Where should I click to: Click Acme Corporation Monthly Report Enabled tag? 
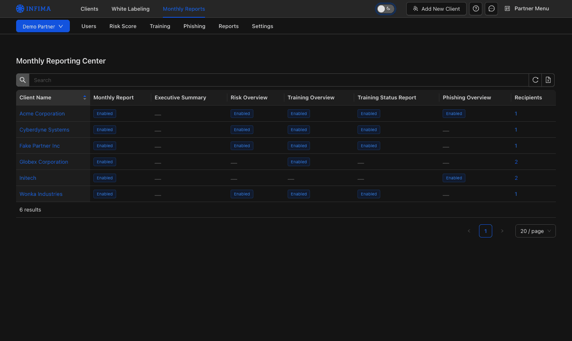(x=105, y=113)
